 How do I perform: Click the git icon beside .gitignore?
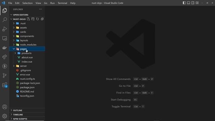(17, 70)
